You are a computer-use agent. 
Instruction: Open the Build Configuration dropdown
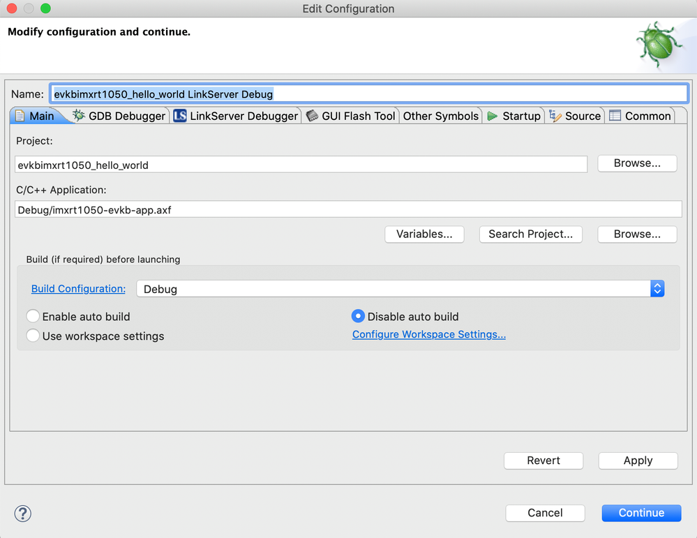[657, 289]
